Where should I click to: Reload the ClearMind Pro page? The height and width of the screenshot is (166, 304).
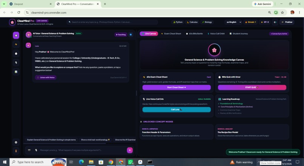pos(18,12)
